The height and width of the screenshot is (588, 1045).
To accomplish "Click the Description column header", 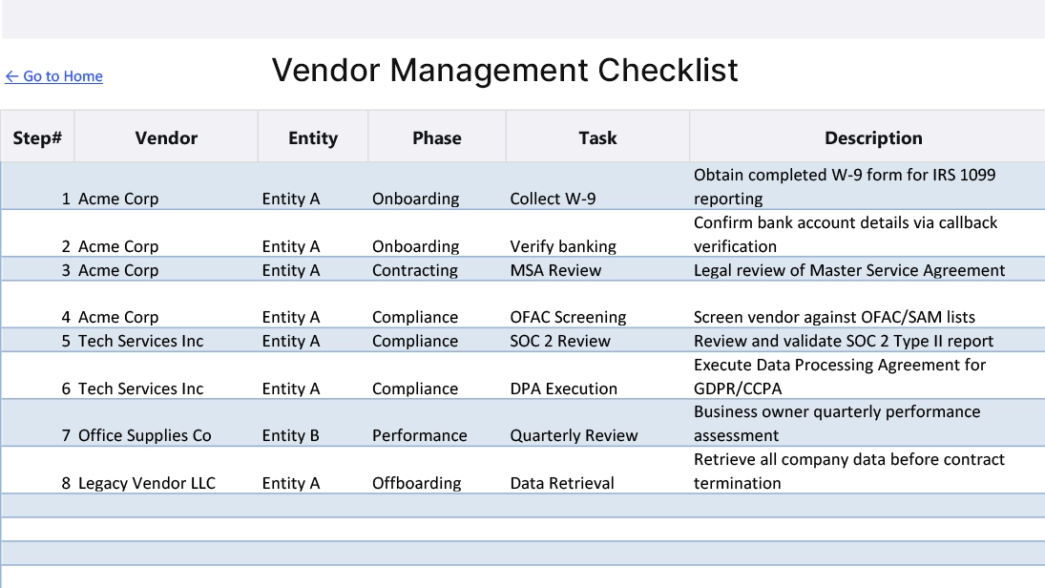I will click(873, 136).
